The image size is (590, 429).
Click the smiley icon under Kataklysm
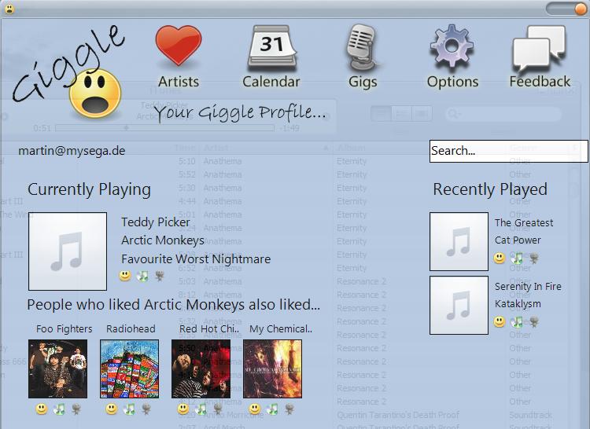pos(500,321)
